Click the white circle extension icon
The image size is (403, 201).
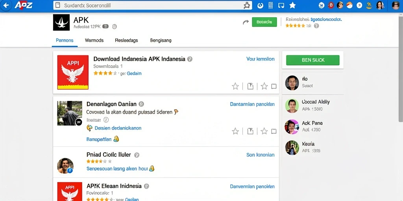pyautogui.click(x=360, y=5)
